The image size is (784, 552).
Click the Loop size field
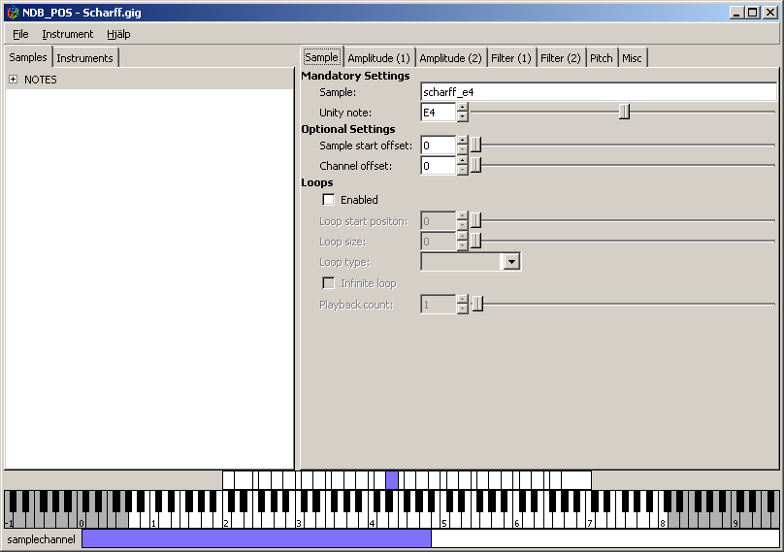tap(439, 242)
